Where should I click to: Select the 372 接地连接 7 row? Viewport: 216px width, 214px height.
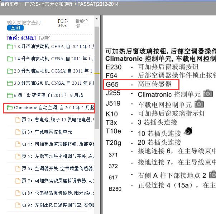[162, 164]
